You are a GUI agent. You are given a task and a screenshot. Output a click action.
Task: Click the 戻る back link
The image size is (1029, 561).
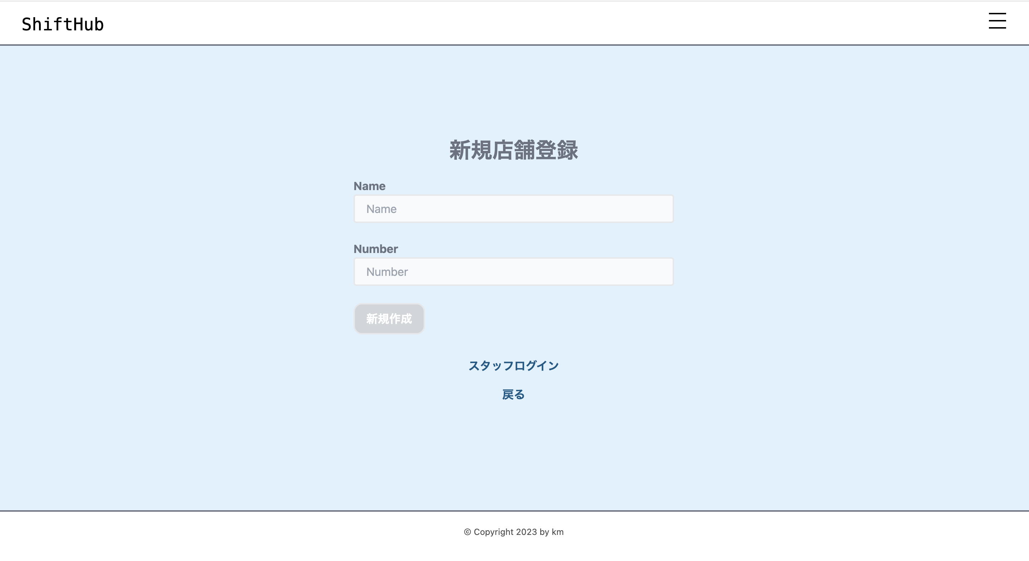click(x=514, y=394)
